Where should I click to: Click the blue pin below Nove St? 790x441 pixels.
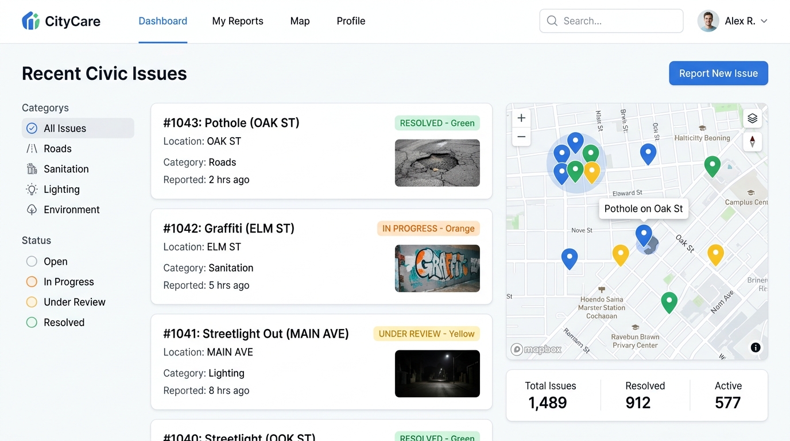(569, 259)
